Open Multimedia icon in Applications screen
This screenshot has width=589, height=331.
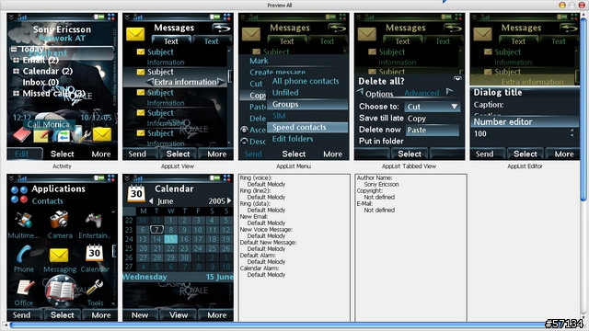click(x=23, y=220)
